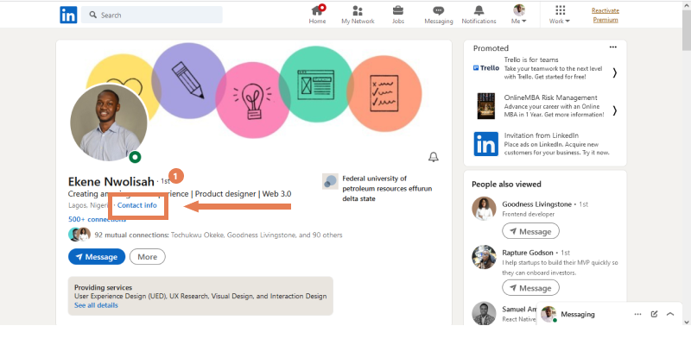This screenshot has height=351, width=691.
Task: Click the OnlineMBA ad thumbnail
Action: pyautogui.click(x=486, y=106)
